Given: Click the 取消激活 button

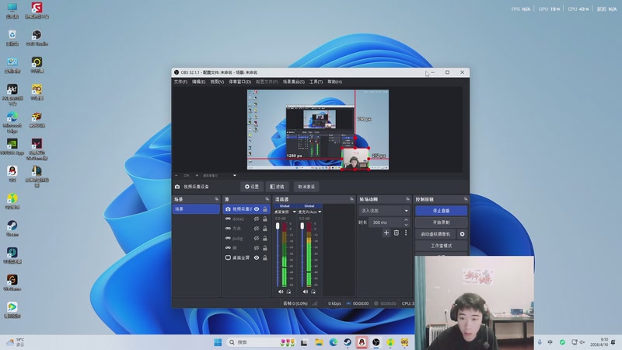Looking at the screenshot, I should coord(306,187).
